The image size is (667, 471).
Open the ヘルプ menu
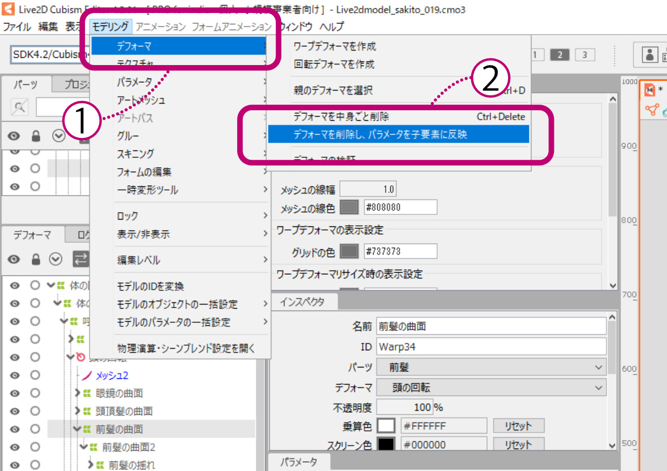tap(332, 27)
